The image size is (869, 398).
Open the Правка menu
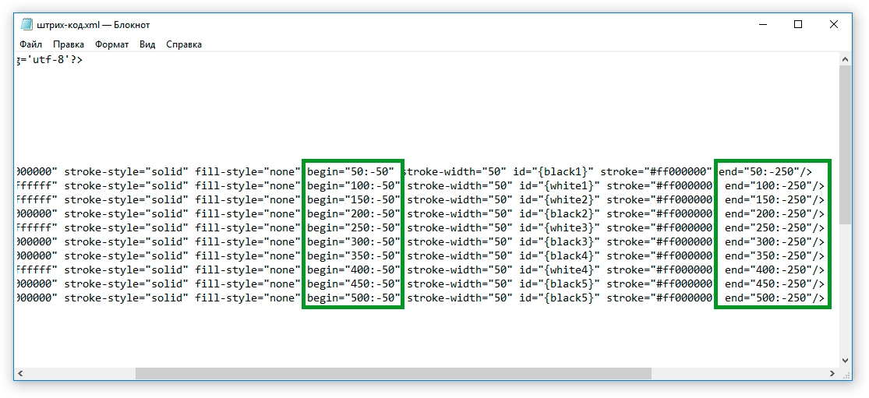pos(69,44)
